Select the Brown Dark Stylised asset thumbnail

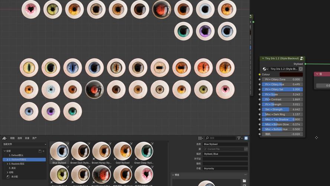click(x=80, y=153)
